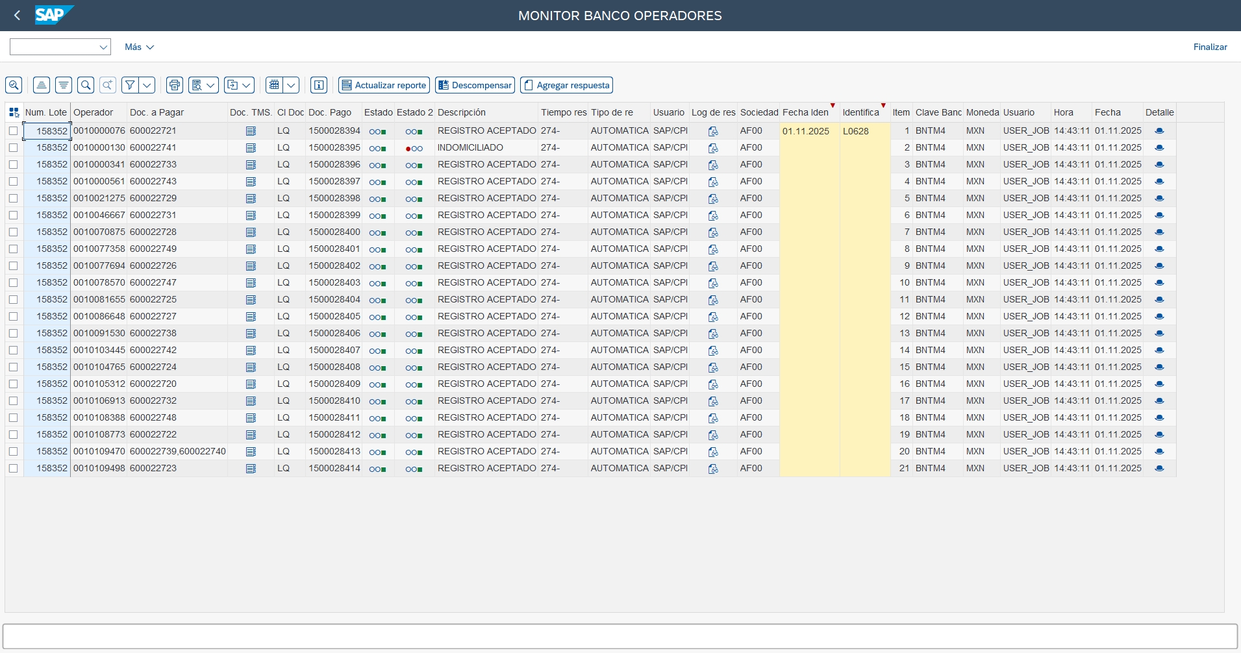Click the Print icon in toolbar
This screenshot has height=653, width=1241.
(174, 85)
